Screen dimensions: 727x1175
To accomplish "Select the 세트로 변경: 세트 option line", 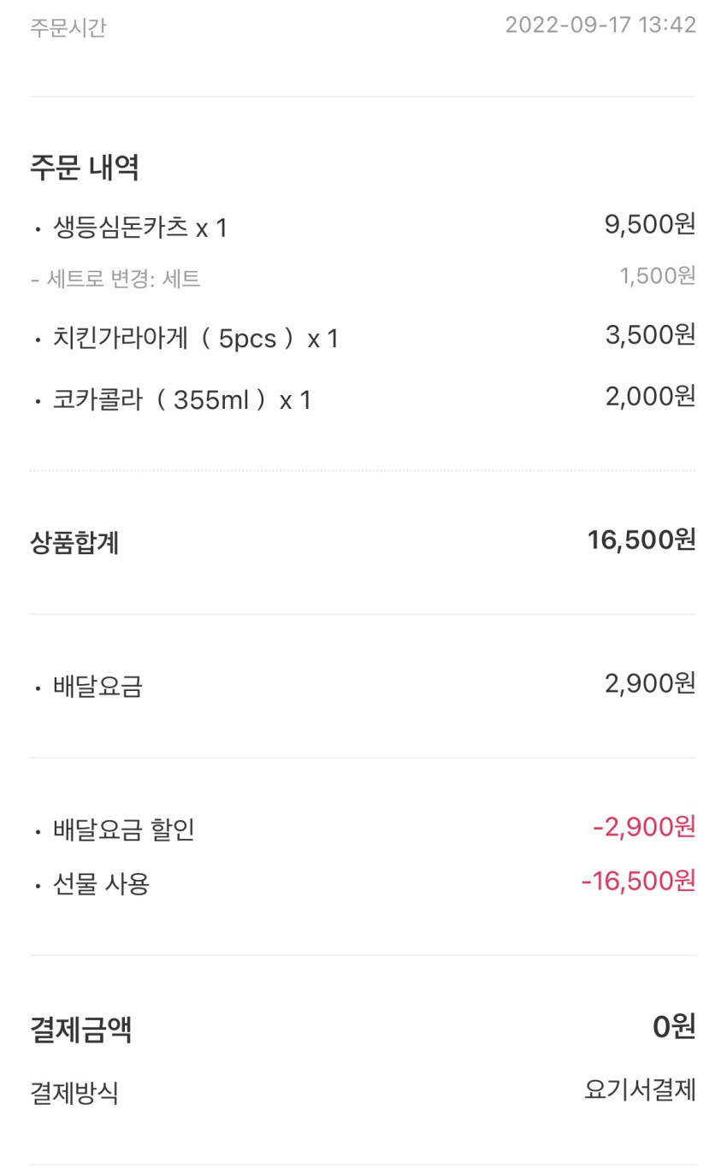I will click(x=115, y=279).
